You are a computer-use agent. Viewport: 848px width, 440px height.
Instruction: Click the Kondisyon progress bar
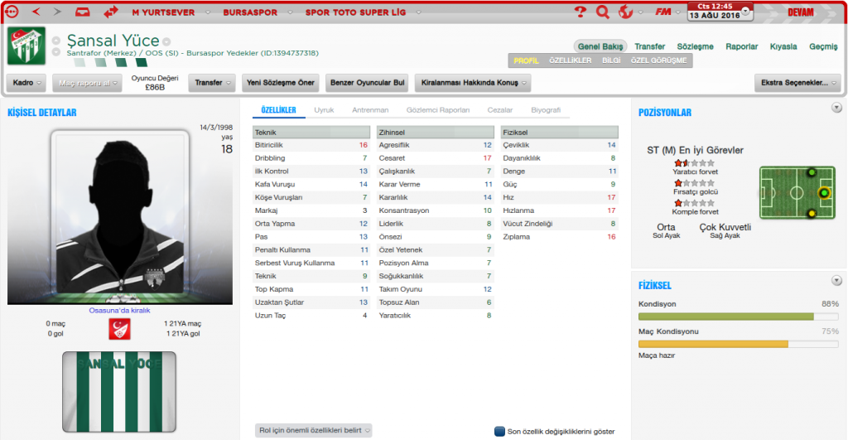[738, 317]
